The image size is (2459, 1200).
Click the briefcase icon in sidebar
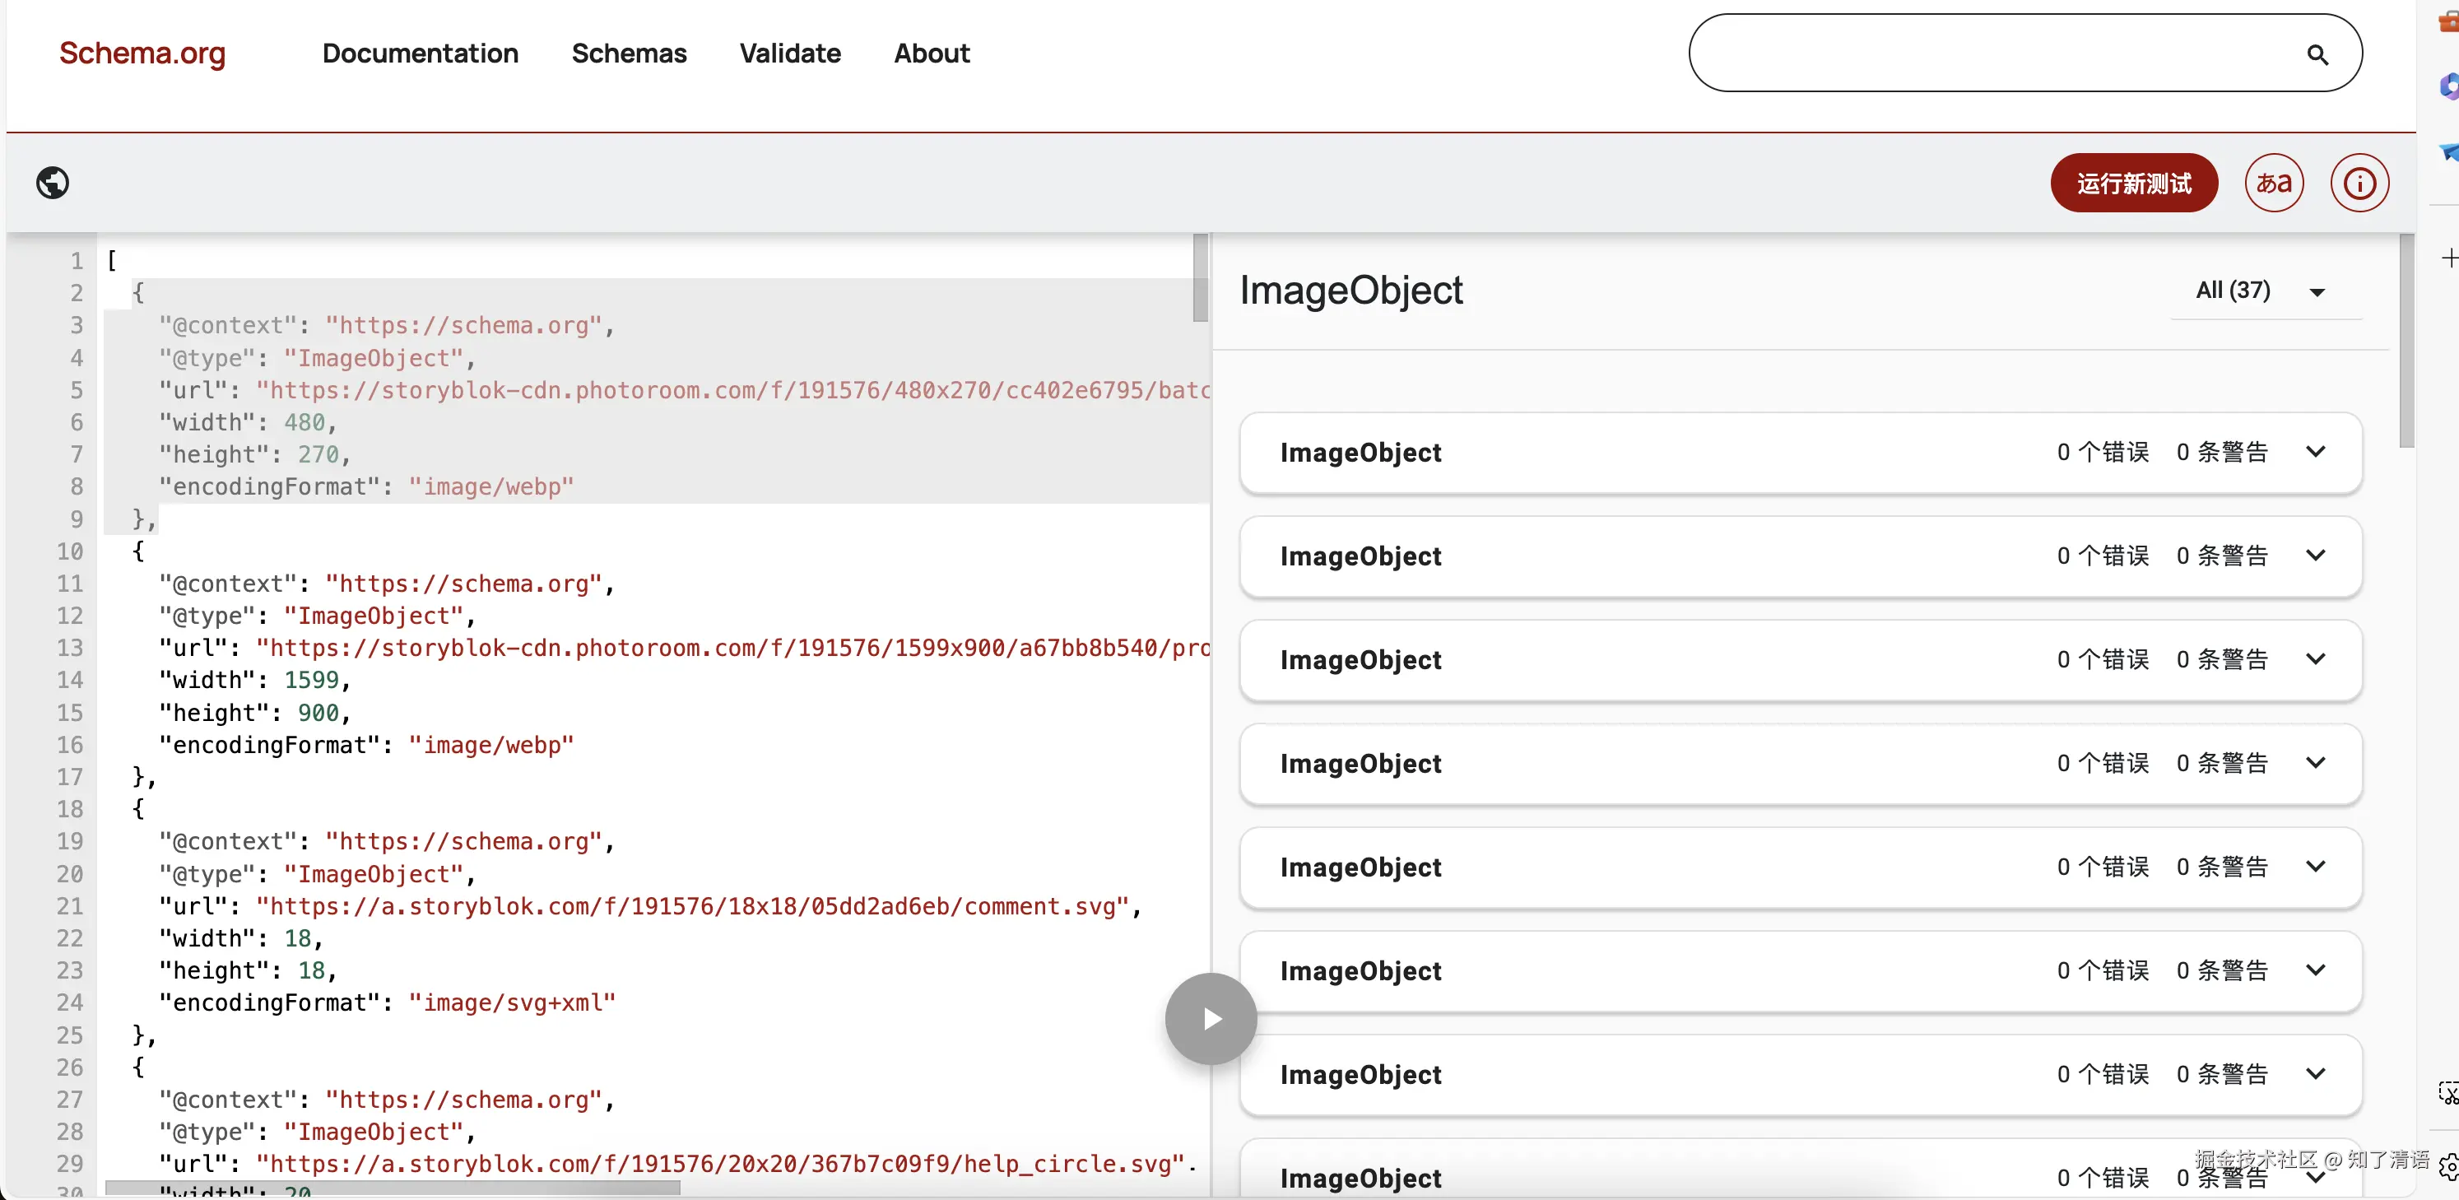[x=2448, y=21]
